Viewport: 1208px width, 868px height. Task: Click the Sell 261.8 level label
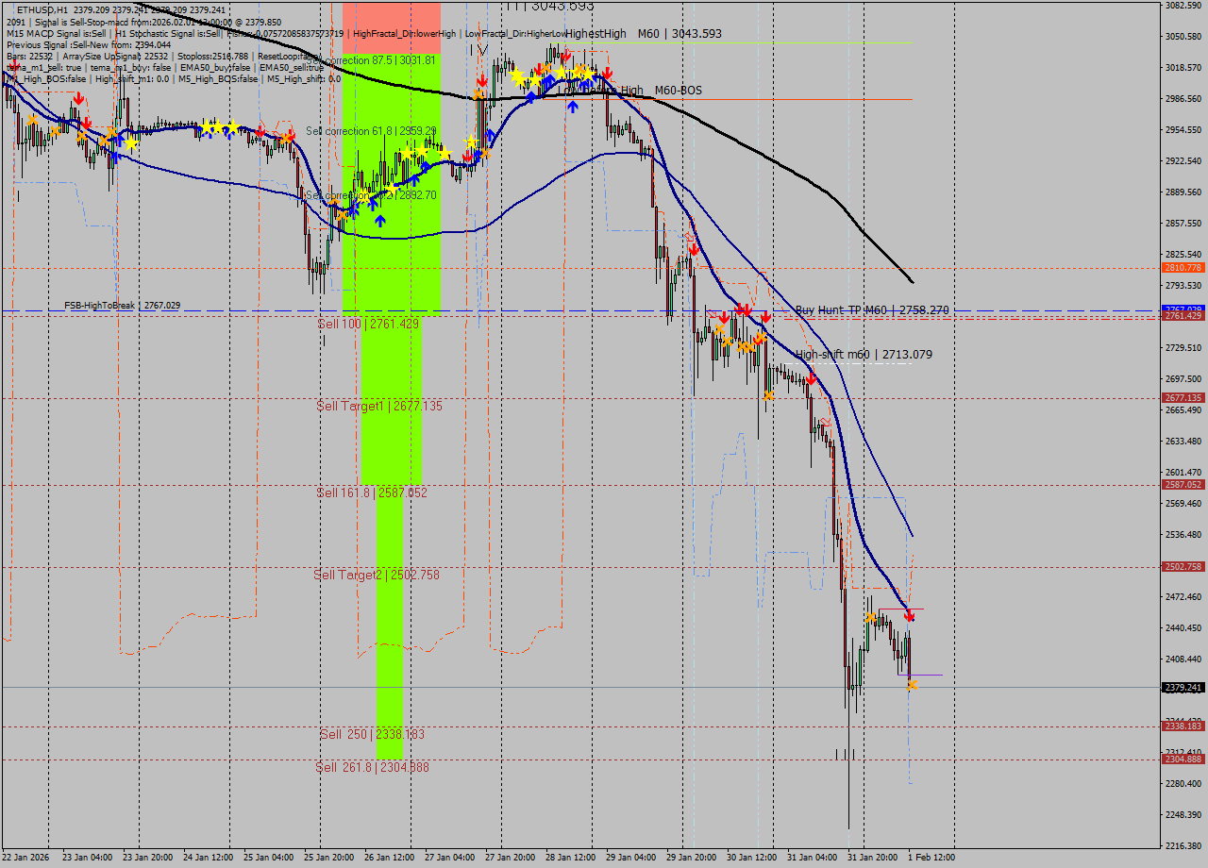372,768
